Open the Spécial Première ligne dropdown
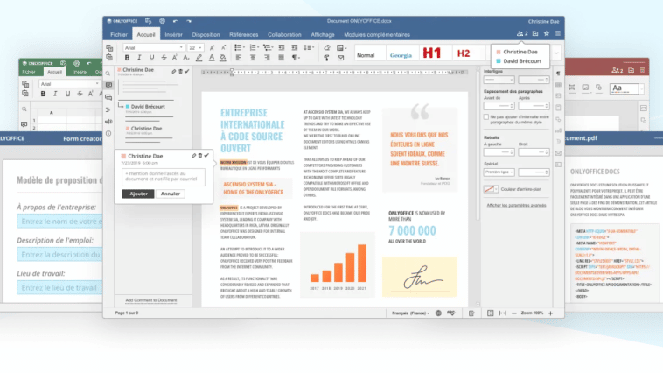 click(499, 172)
